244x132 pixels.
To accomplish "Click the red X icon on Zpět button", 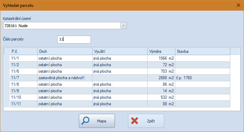I will tap(135, 121).
